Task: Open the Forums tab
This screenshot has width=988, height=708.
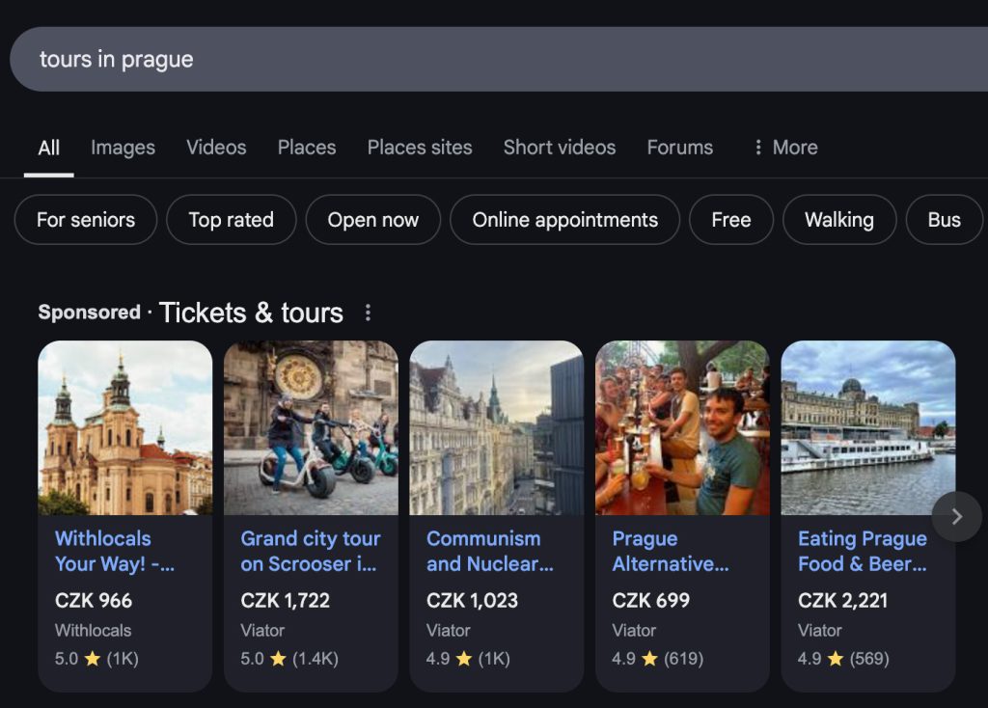Action: point(680,148)
